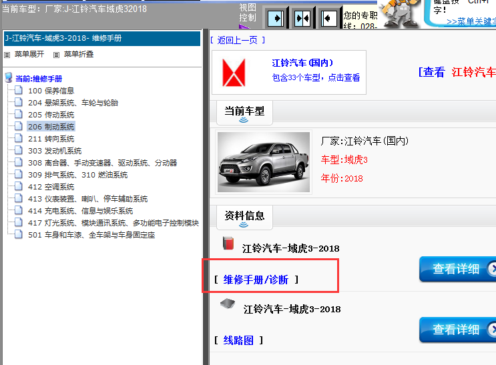Click the 菜单展开 expand icon
The image size is (496, 365).
[x=7, y=55]
